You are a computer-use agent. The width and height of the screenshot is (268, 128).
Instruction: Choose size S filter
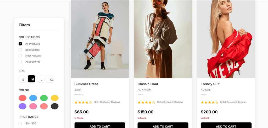point(23,79)
